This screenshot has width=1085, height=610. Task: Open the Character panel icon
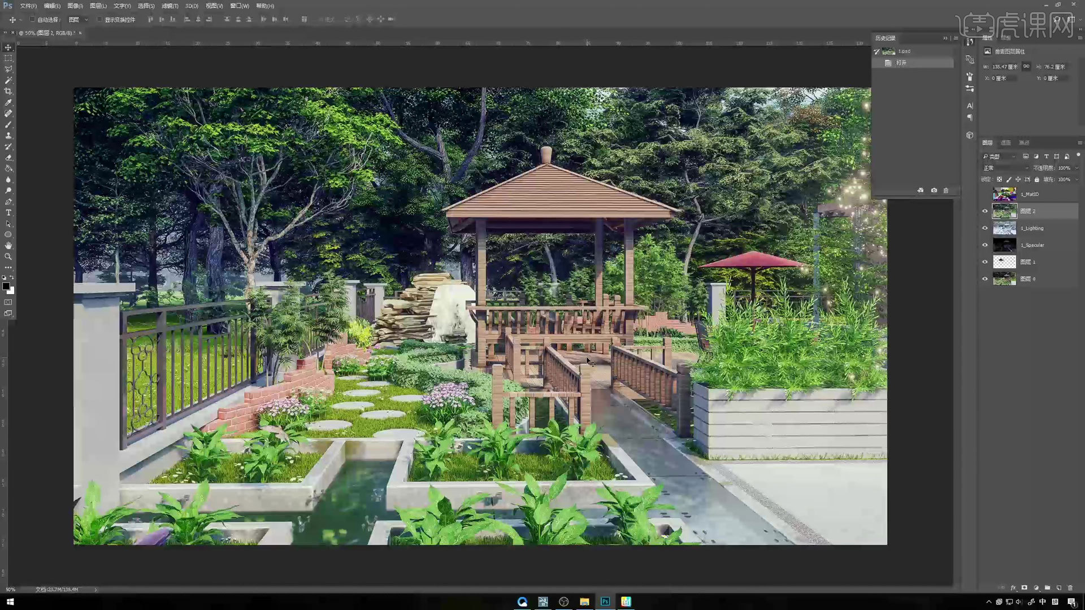point(970,106)
